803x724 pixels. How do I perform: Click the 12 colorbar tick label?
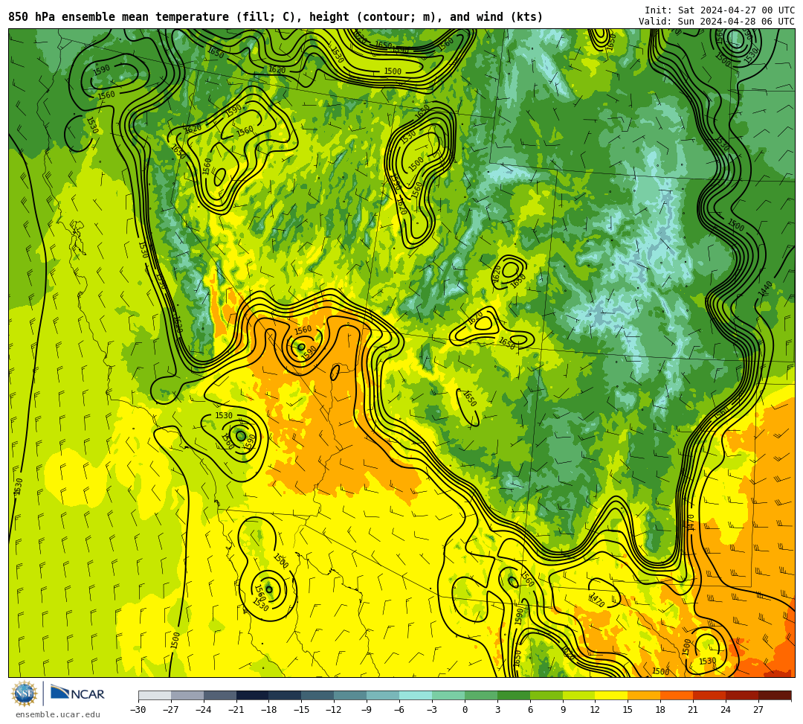click(595, 710)
